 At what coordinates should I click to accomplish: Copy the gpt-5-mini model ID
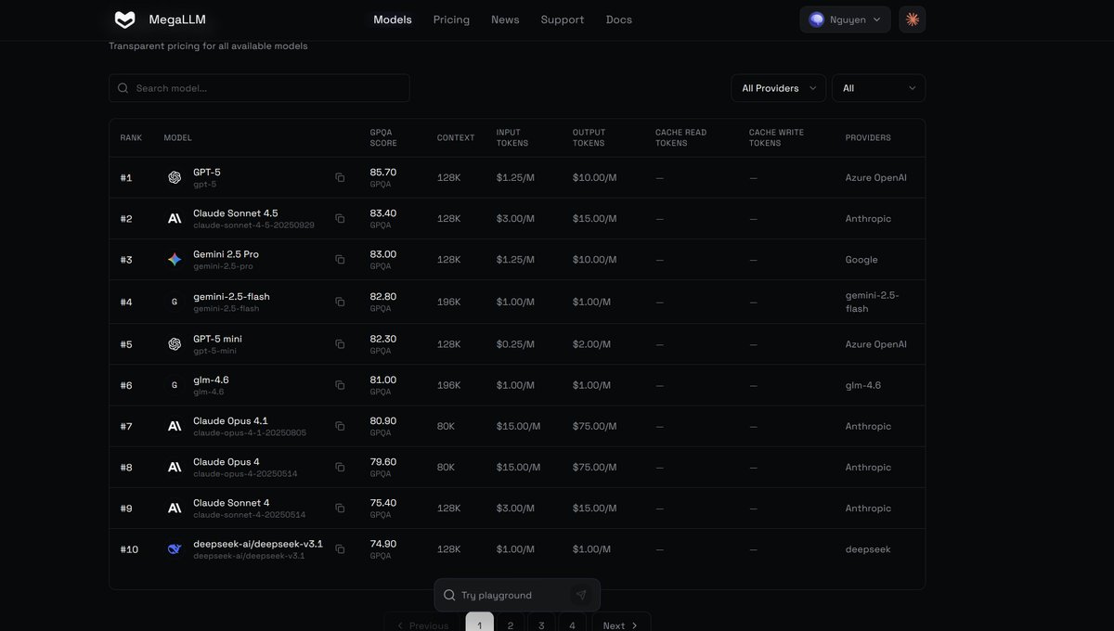pos(340,344)
